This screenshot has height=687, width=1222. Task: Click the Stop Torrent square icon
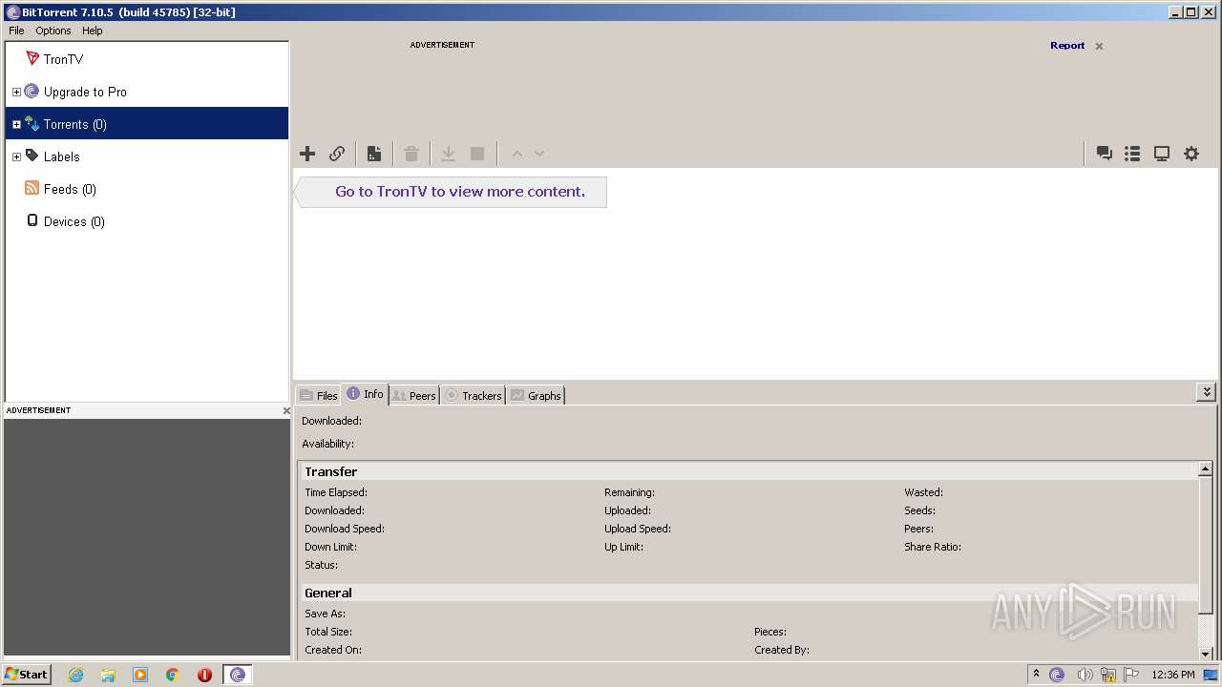click(477, 154)
